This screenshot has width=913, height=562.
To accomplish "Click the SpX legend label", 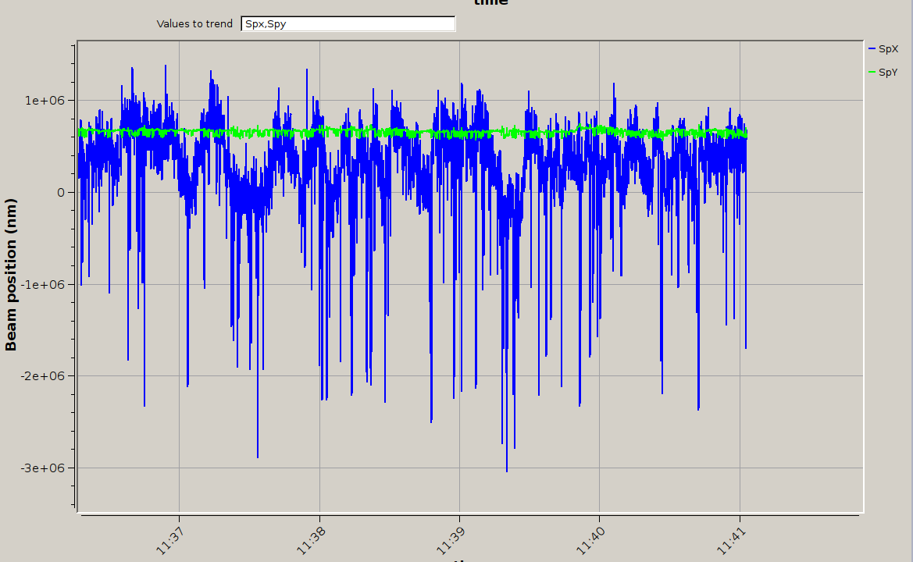I will click(888, 49).
